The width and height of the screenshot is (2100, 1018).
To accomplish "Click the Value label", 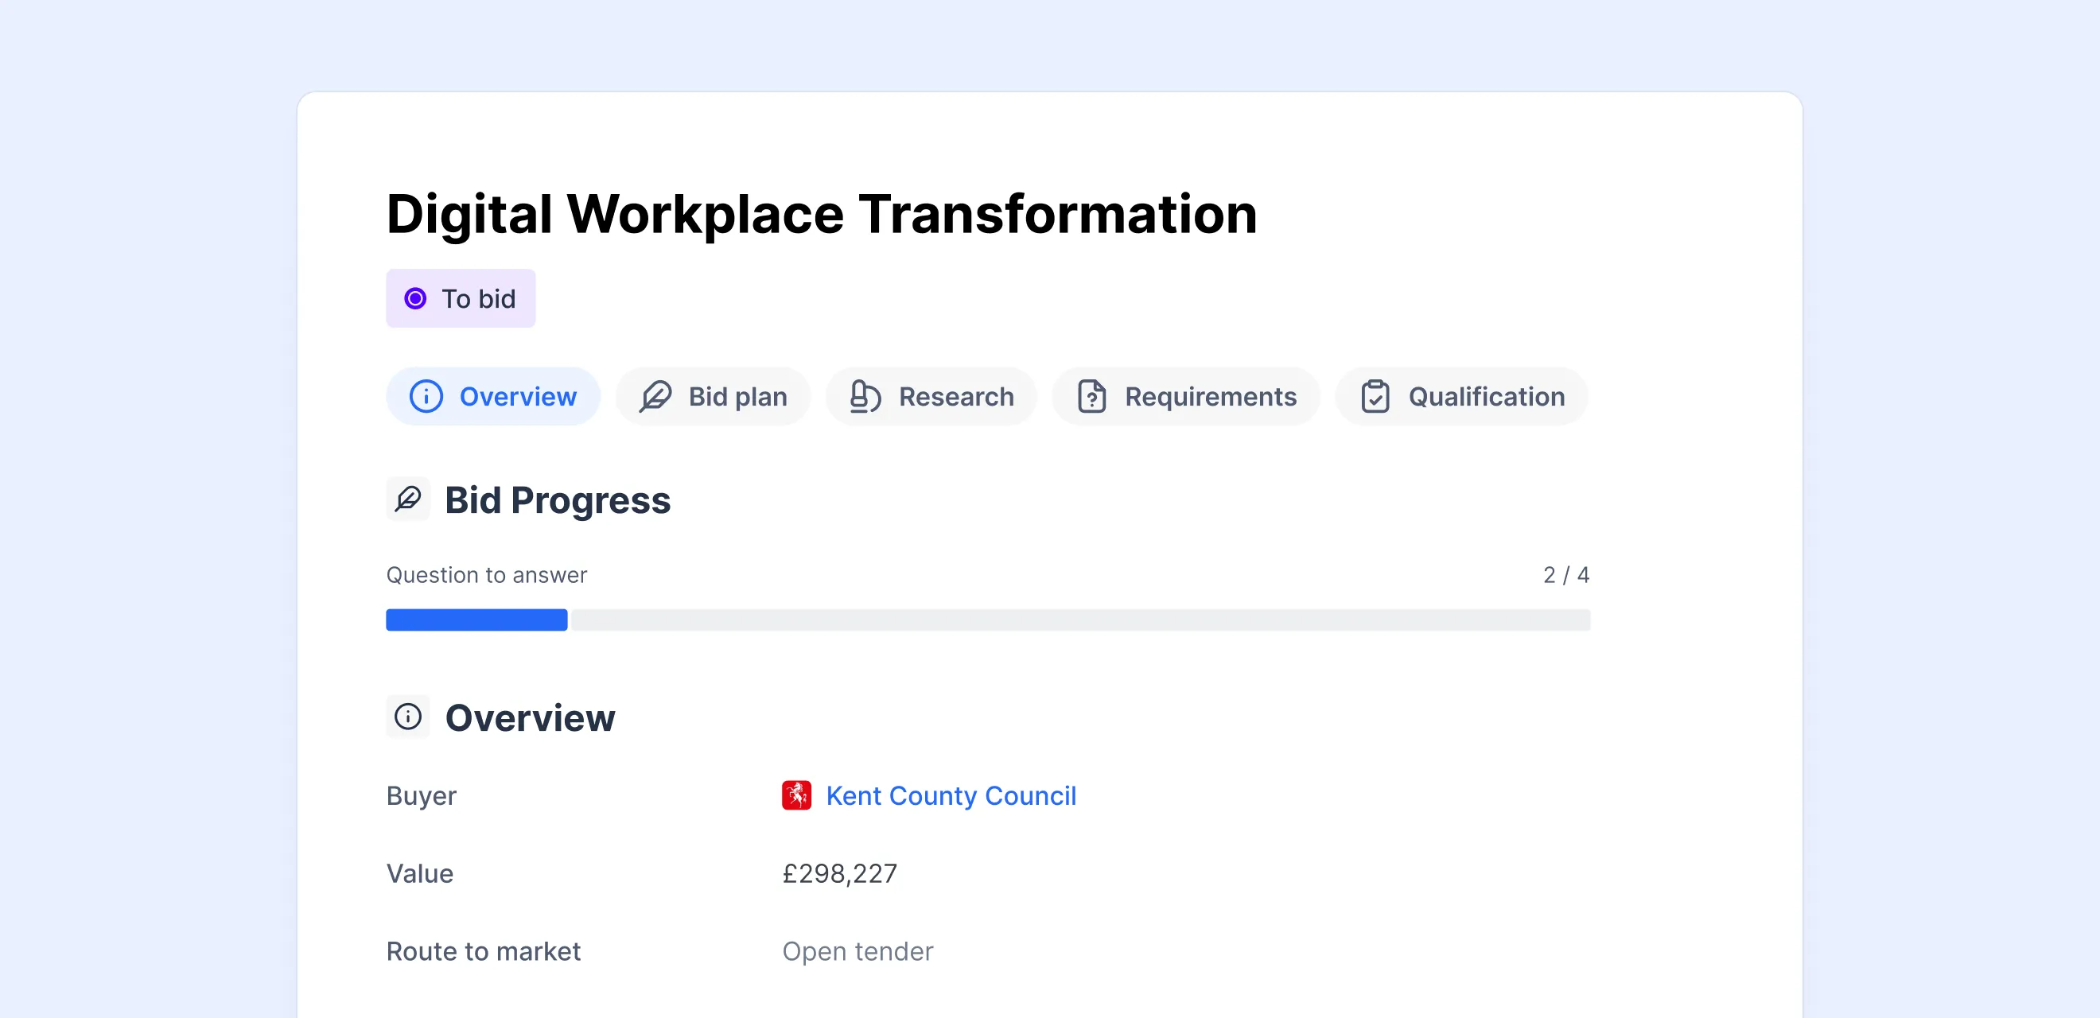I will 420,873.
